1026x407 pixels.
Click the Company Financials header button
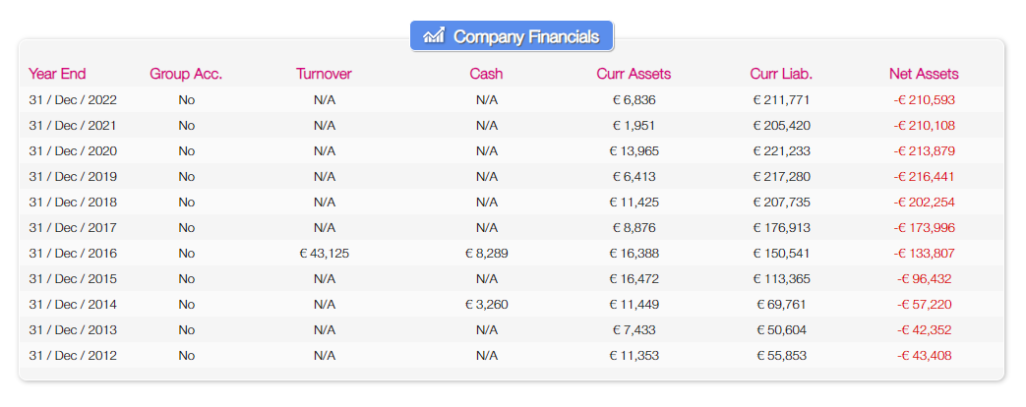[512, 36]
